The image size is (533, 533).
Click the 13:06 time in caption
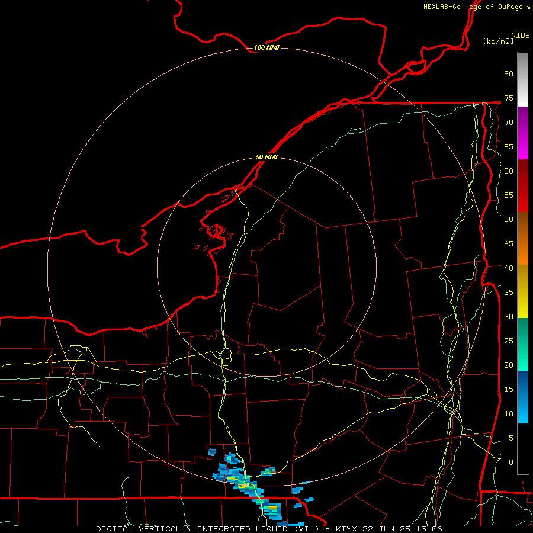click(x=429, y=529)
